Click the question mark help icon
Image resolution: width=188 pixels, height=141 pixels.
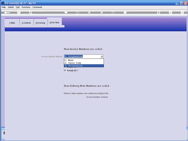(19, 13)
